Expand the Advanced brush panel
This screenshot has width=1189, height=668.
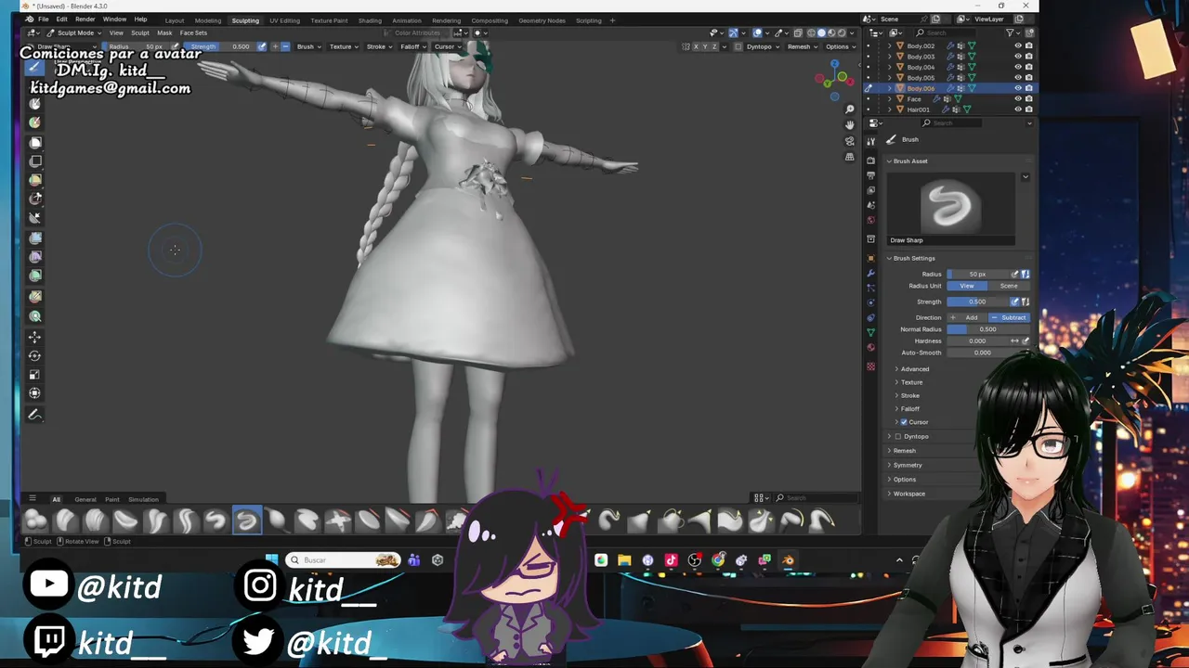(914, 369)
